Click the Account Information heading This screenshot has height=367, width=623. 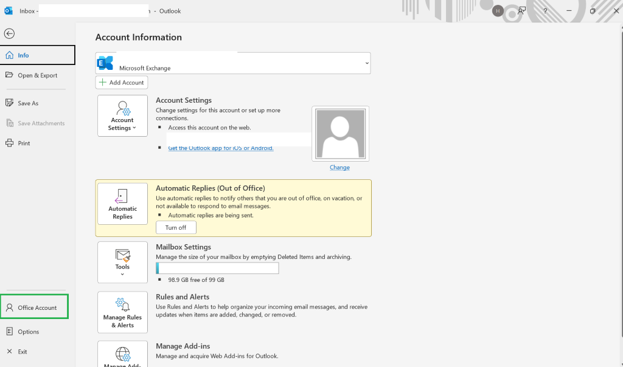(139, 37)
